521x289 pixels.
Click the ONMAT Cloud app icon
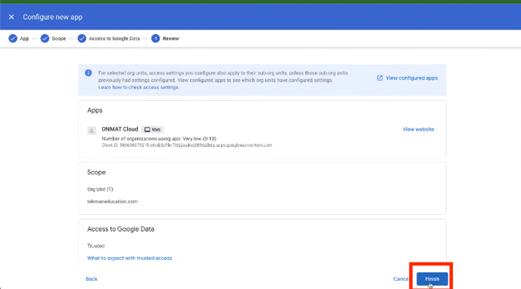coord(92,130)
